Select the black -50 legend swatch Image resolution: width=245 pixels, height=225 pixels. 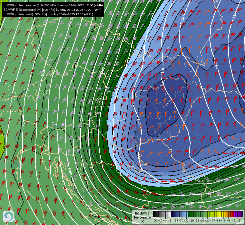point(154,214)
